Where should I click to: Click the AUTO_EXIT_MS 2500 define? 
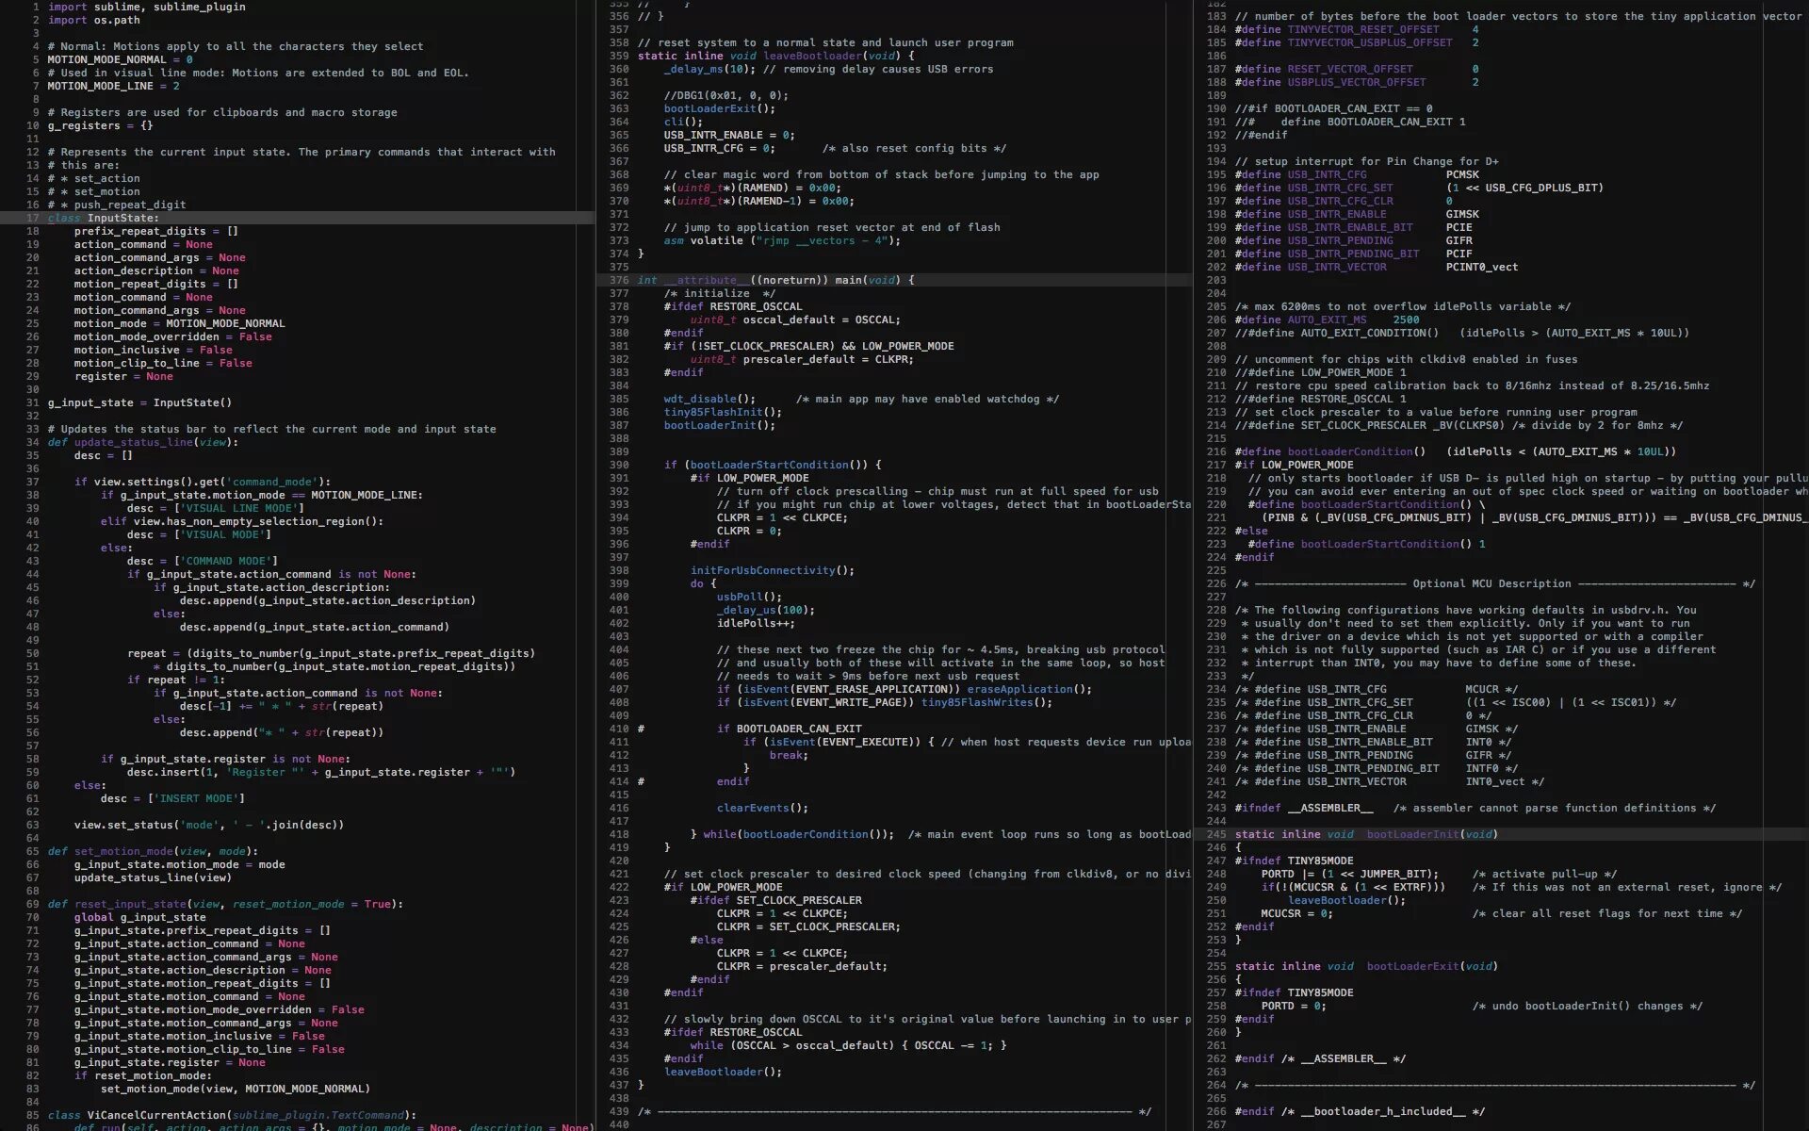tap(1327, 320)
